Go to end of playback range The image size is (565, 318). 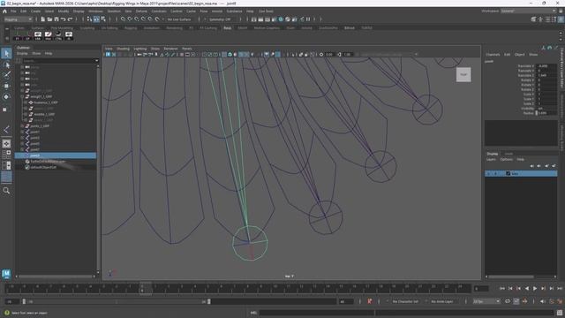[560, 289]
